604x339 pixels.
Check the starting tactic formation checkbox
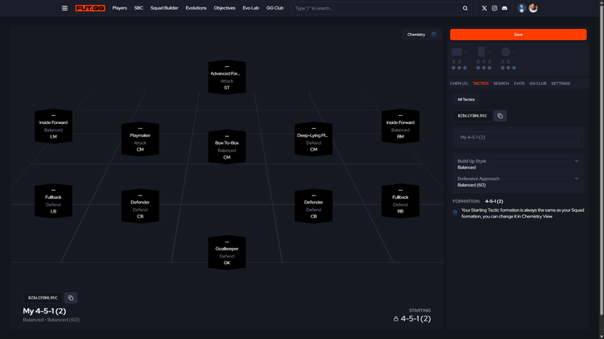point(455,213)
